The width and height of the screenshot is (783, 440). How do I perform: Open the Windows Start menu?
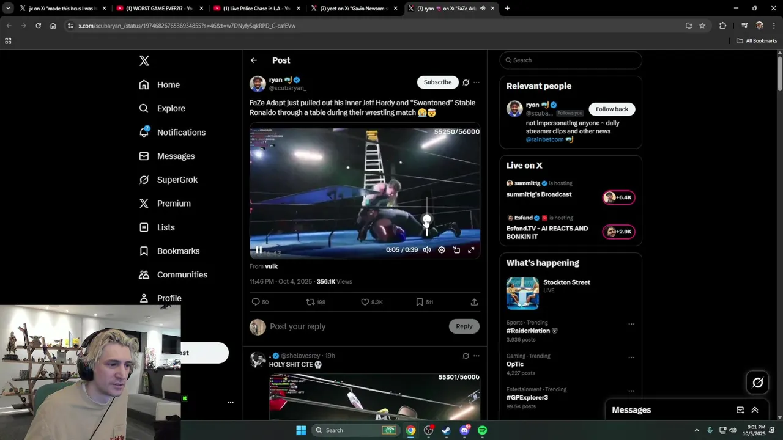coord(301,430)
